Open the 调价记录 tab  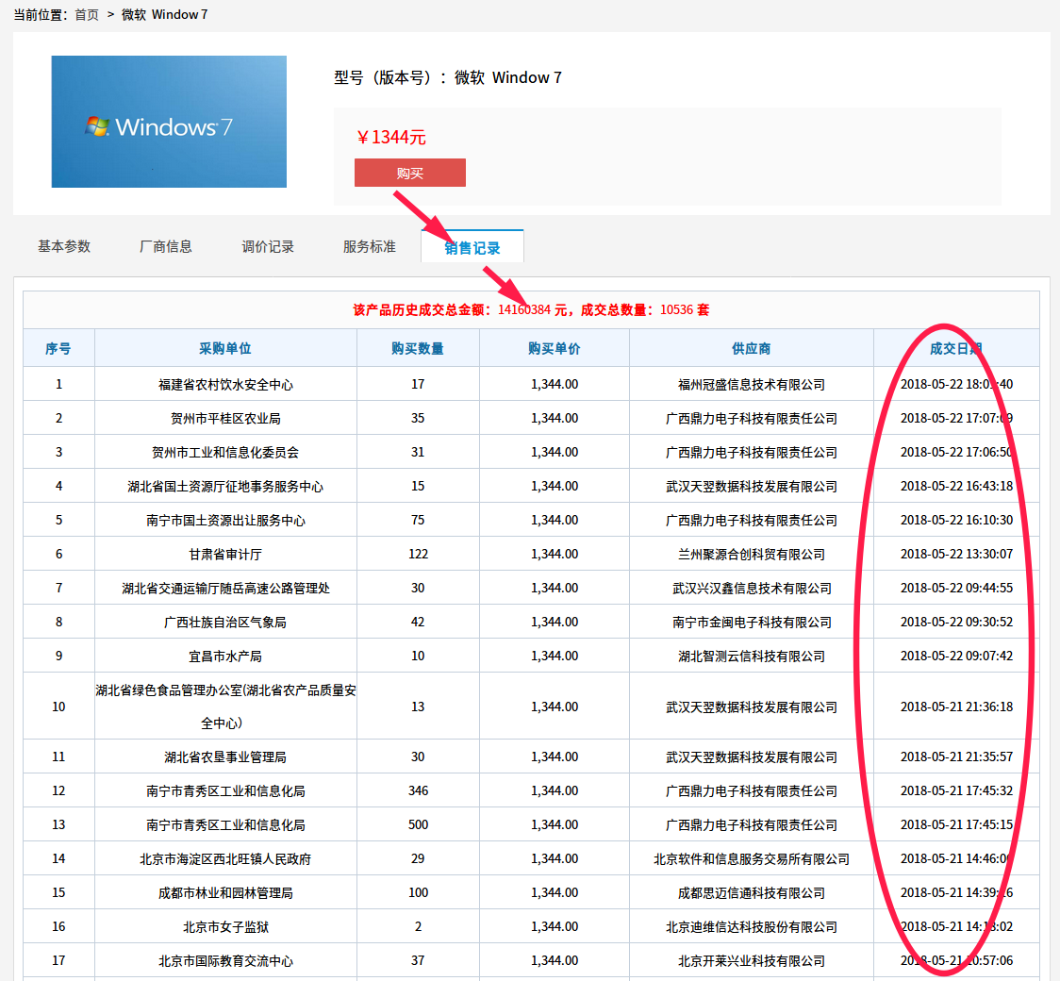point(268,247)
